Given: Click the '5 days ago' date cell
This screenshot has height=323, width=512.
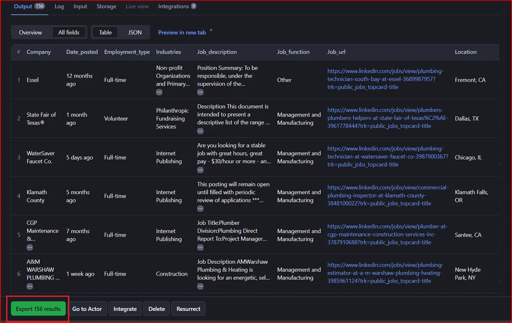Looking at the screenshot, I should (x=80, y=157).
